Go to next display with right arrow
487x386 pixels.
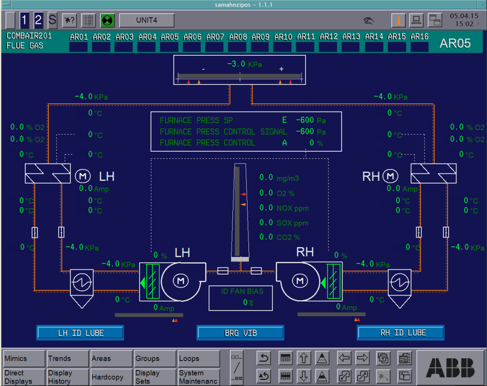362,359
